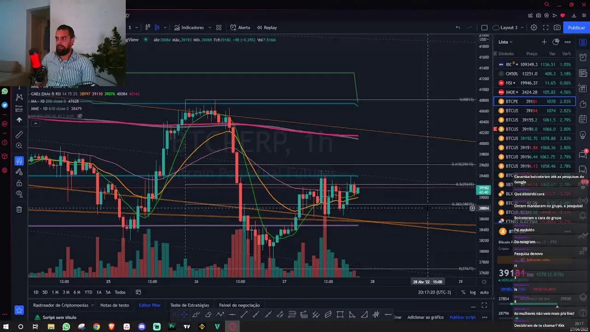Undo the last chart action
Image resolution: width=590 pixels, height=332 pixels.
pyautogui.click(x=458, y=28)
